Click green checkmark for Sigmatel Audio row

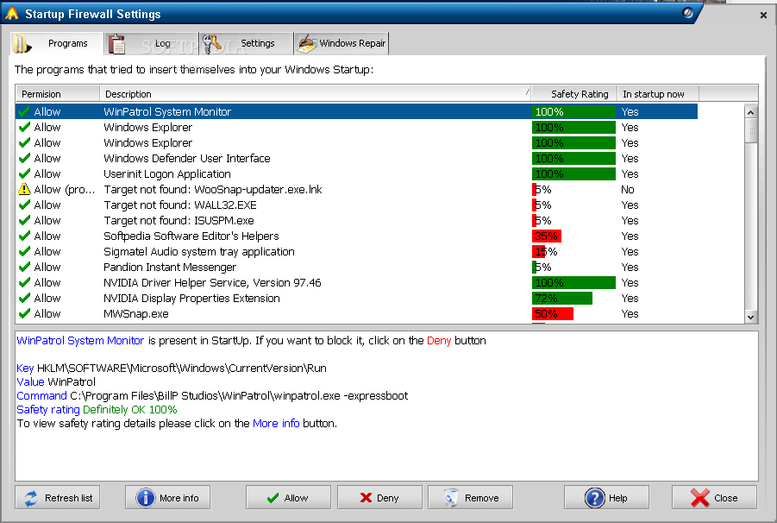(24, 251)
